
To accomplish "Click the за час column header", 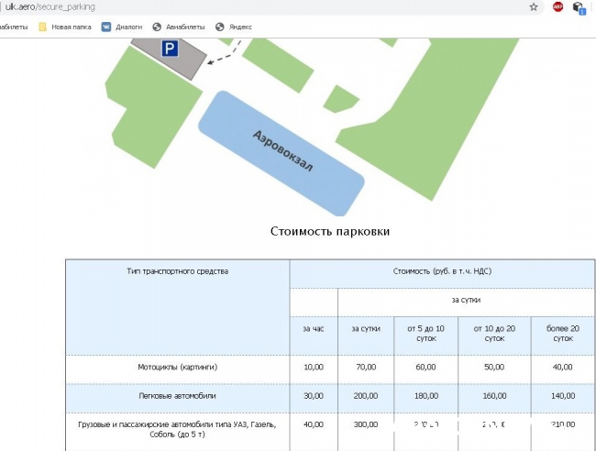I will (313, 327).
